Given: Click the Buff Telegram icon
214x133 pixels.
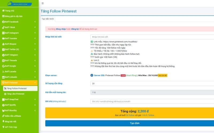Looking at the screenshot, I should point(3,55).
